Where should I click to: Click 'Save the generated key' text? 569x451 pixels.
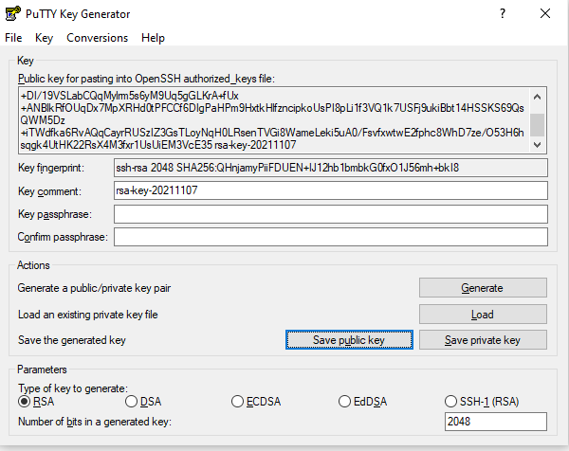[x=72, y=340]
